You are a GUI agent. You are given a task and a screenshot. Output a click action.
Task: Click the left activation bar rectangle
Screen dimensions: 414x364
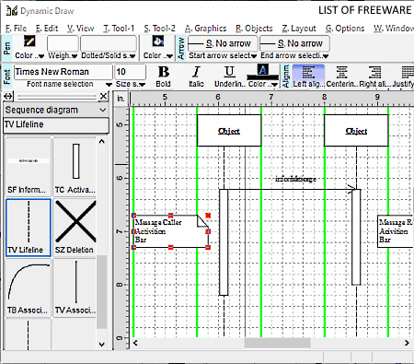[224, 242]
